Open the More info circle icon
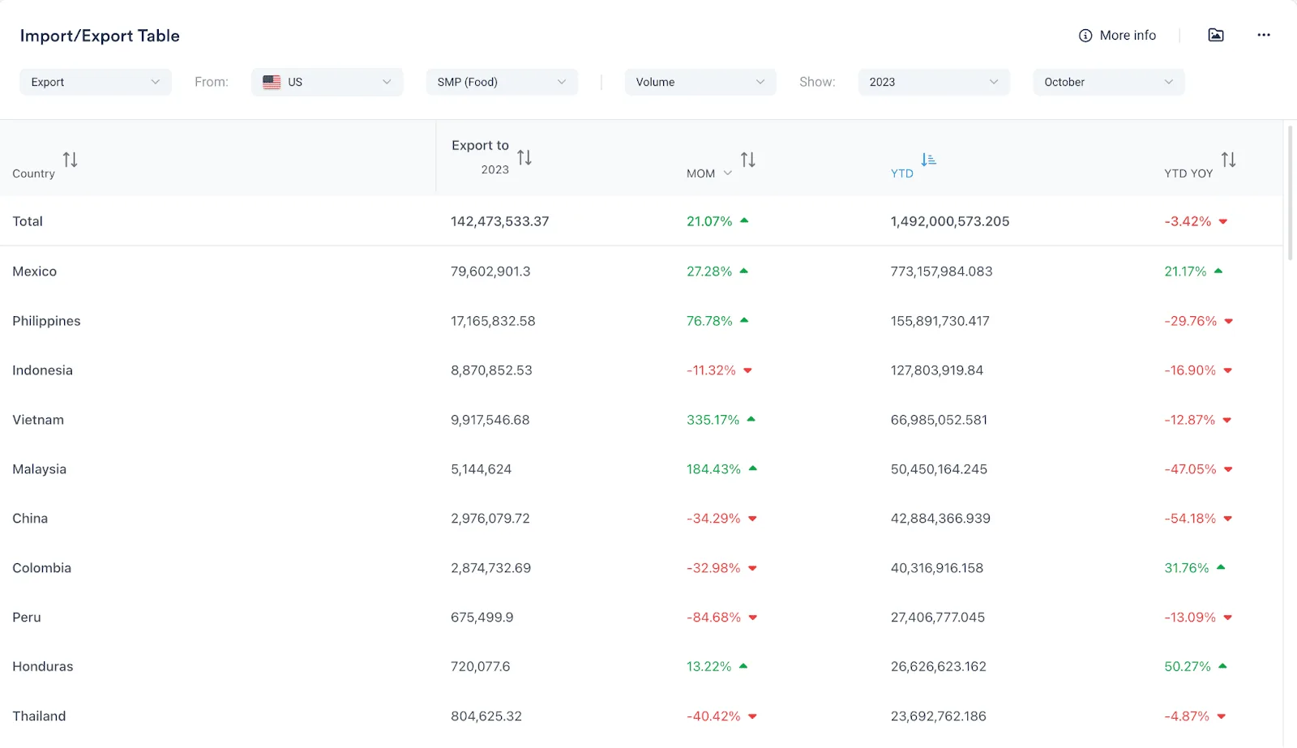This screenshot has height=748, width=1297. [x=1085, y=36]
